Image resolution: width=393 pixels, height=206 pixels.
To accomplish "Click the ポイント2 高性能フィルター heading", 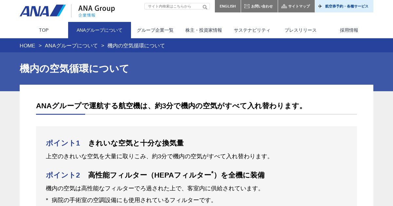I will (155, 175).
